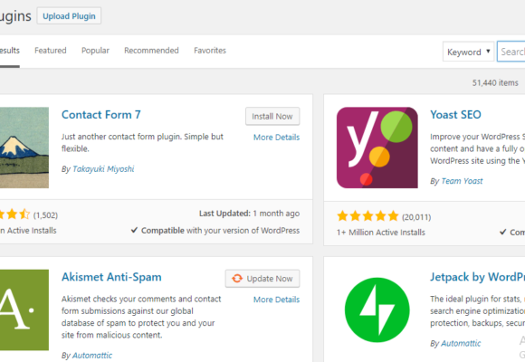Open the Recommended plugins tab
This screenshot has height=362, width=525.
[x=151, y=51]
